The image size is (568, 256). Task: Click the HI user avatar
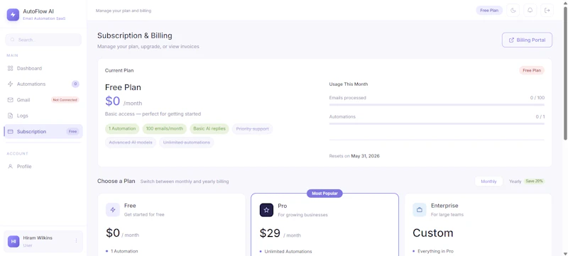coord(13,241)
